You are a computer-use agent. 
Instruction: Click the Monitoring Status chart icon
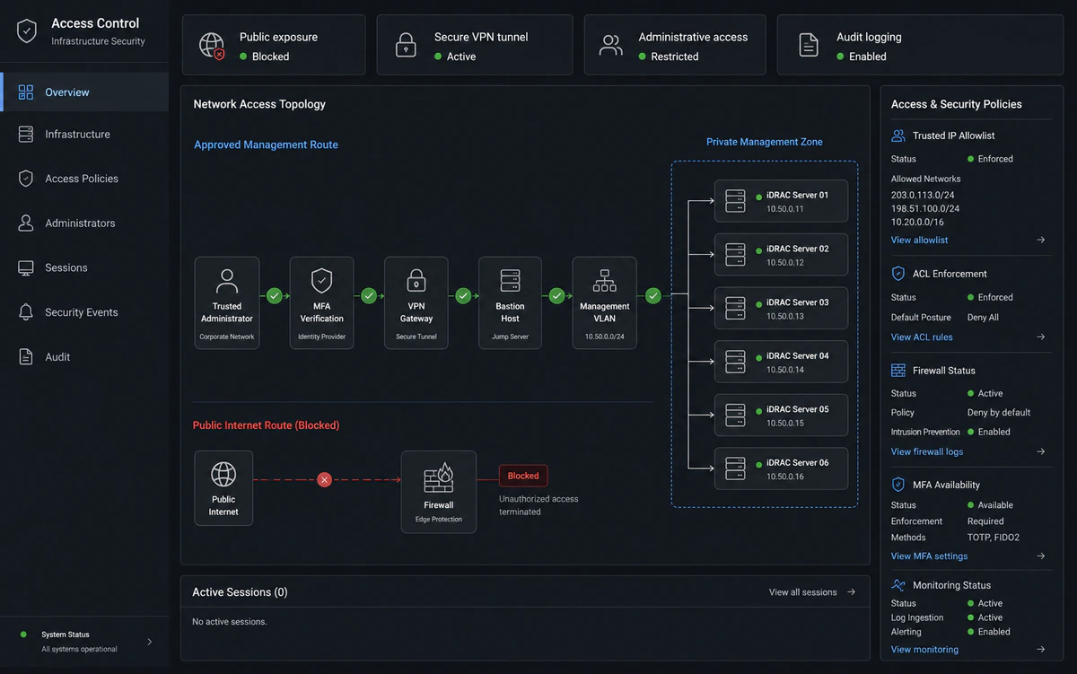point(898,585)
